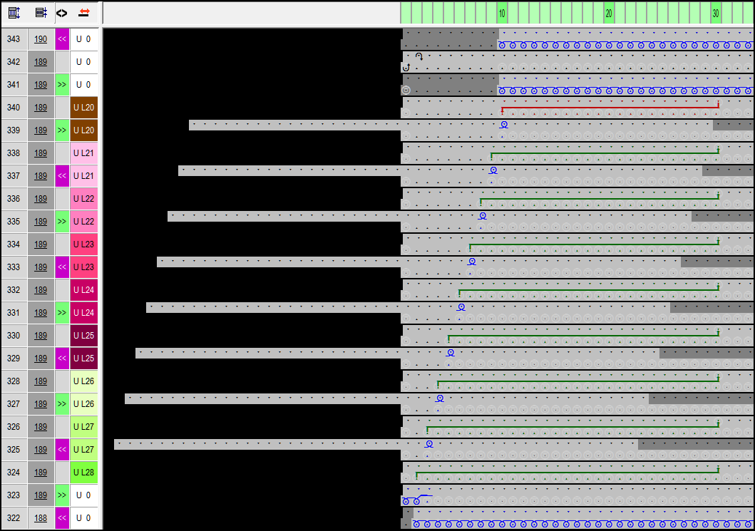Viewport: 755px width, 531px height.
Task: Click needle marker 10 on the ruler
Action: click(x=502, y=14)
